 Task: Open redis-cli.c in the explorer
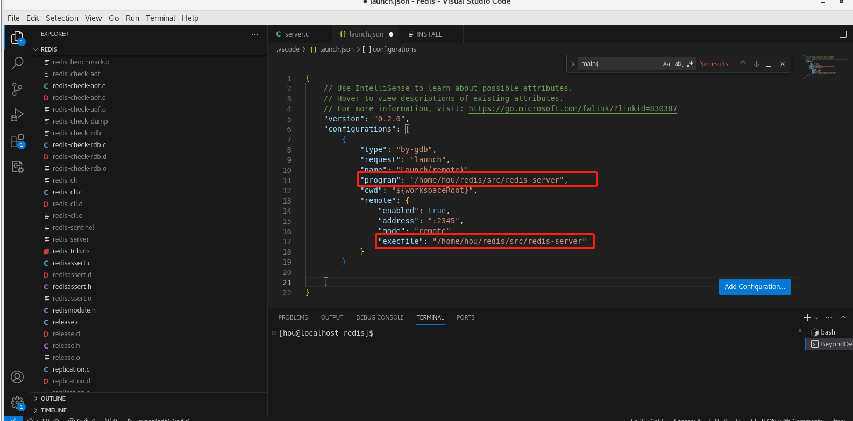[67, 192]
